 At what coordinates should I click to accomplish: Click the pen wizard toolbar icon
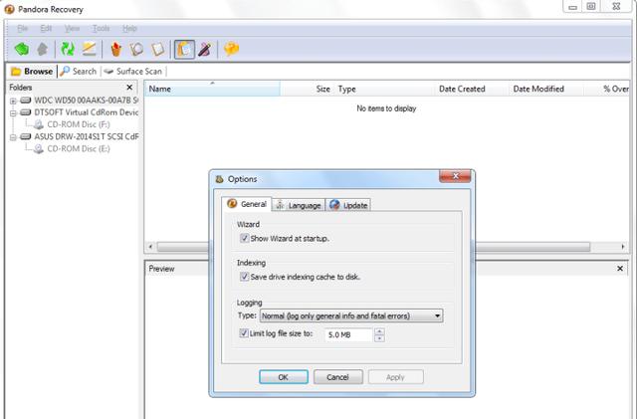click(205, 49)
